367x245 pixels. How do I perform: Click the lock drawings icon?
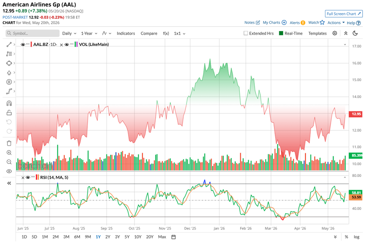[x=9, y=113]
